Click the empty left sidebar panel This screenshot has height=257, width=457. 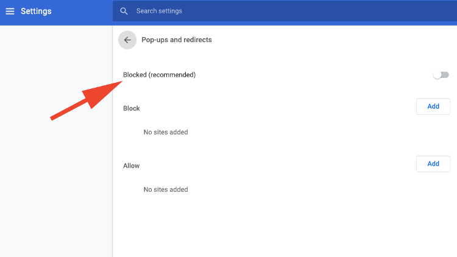click(56, 175)
